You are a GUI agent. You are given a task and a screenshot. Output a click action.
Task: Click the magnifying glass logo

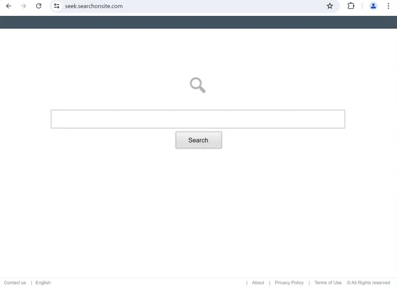coord(198,85)
